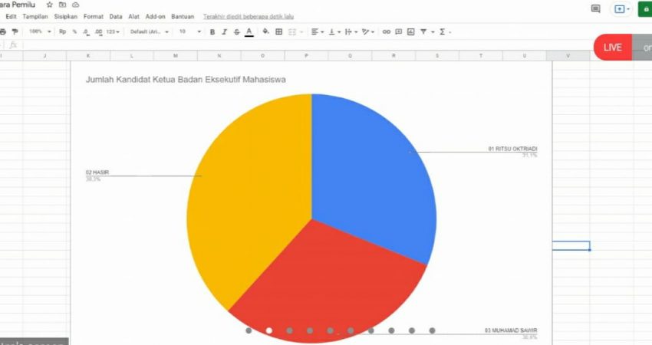The image size is (652, 345).
Task: Click the paint format icon
Action: click(15, 31)
